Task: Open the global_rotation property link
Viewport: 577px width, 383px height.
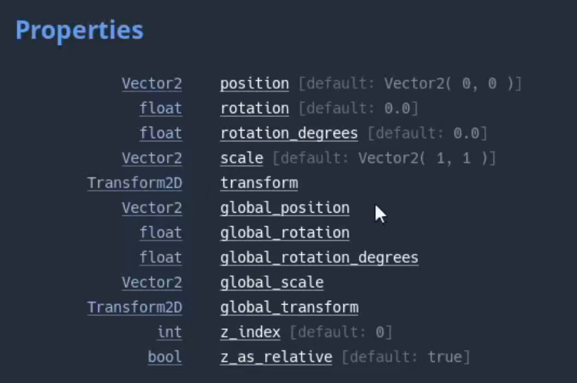Action: click(284, 233)
